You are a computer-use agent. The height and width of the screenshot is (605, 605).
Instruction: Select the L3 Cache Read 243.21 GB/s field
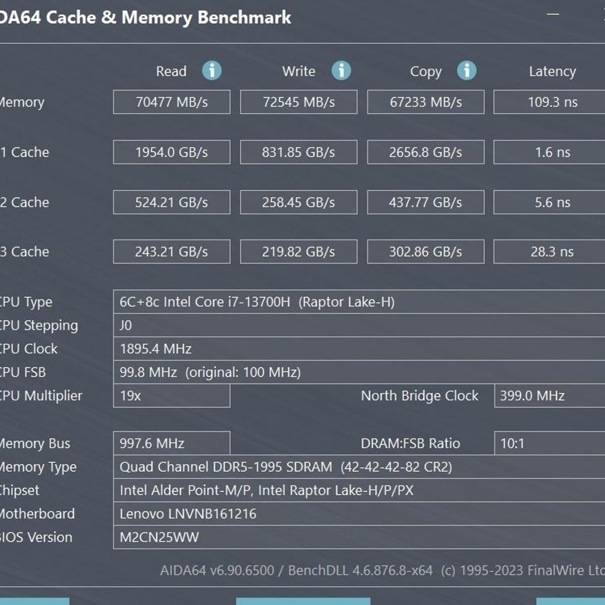(x=172, y=252)
